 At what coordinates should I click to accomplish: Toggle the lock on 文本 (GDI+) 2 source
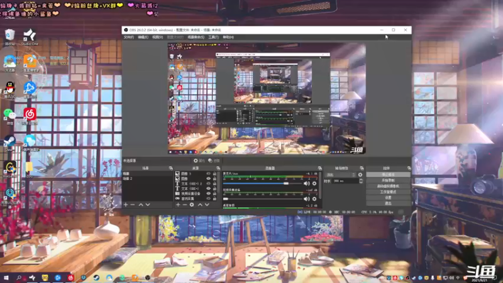pos(214,184)
